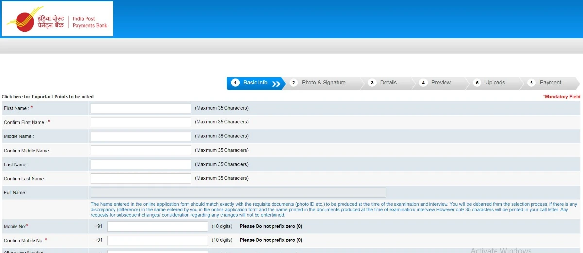Click the +91 prefix beside Confirm Mobile No

tap(99, 240)
